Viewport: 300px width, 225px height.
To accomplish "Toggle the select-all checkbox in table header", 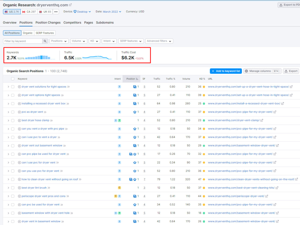I will click(13, 79).
